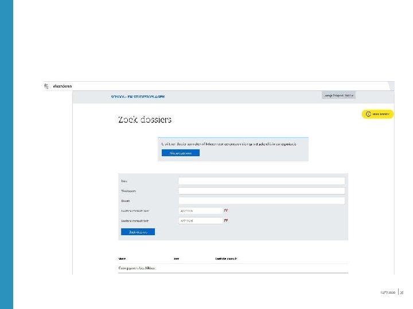Click the blue 'Nieuwe persoon' button
Image resolution: width=413 pixels, height=309 pixels.
pyautogui.click(x=181, y=153)
